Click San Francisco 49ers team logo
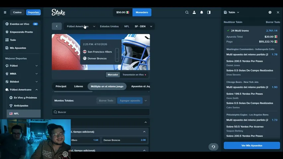Viewport: 283px width, 159px height. pos(85,52)
